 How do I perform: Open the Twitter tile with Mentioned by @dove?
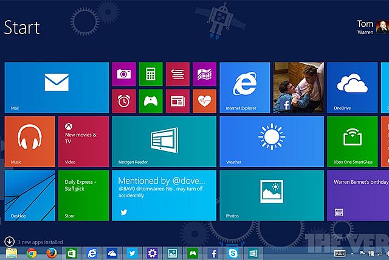[164, 195]
